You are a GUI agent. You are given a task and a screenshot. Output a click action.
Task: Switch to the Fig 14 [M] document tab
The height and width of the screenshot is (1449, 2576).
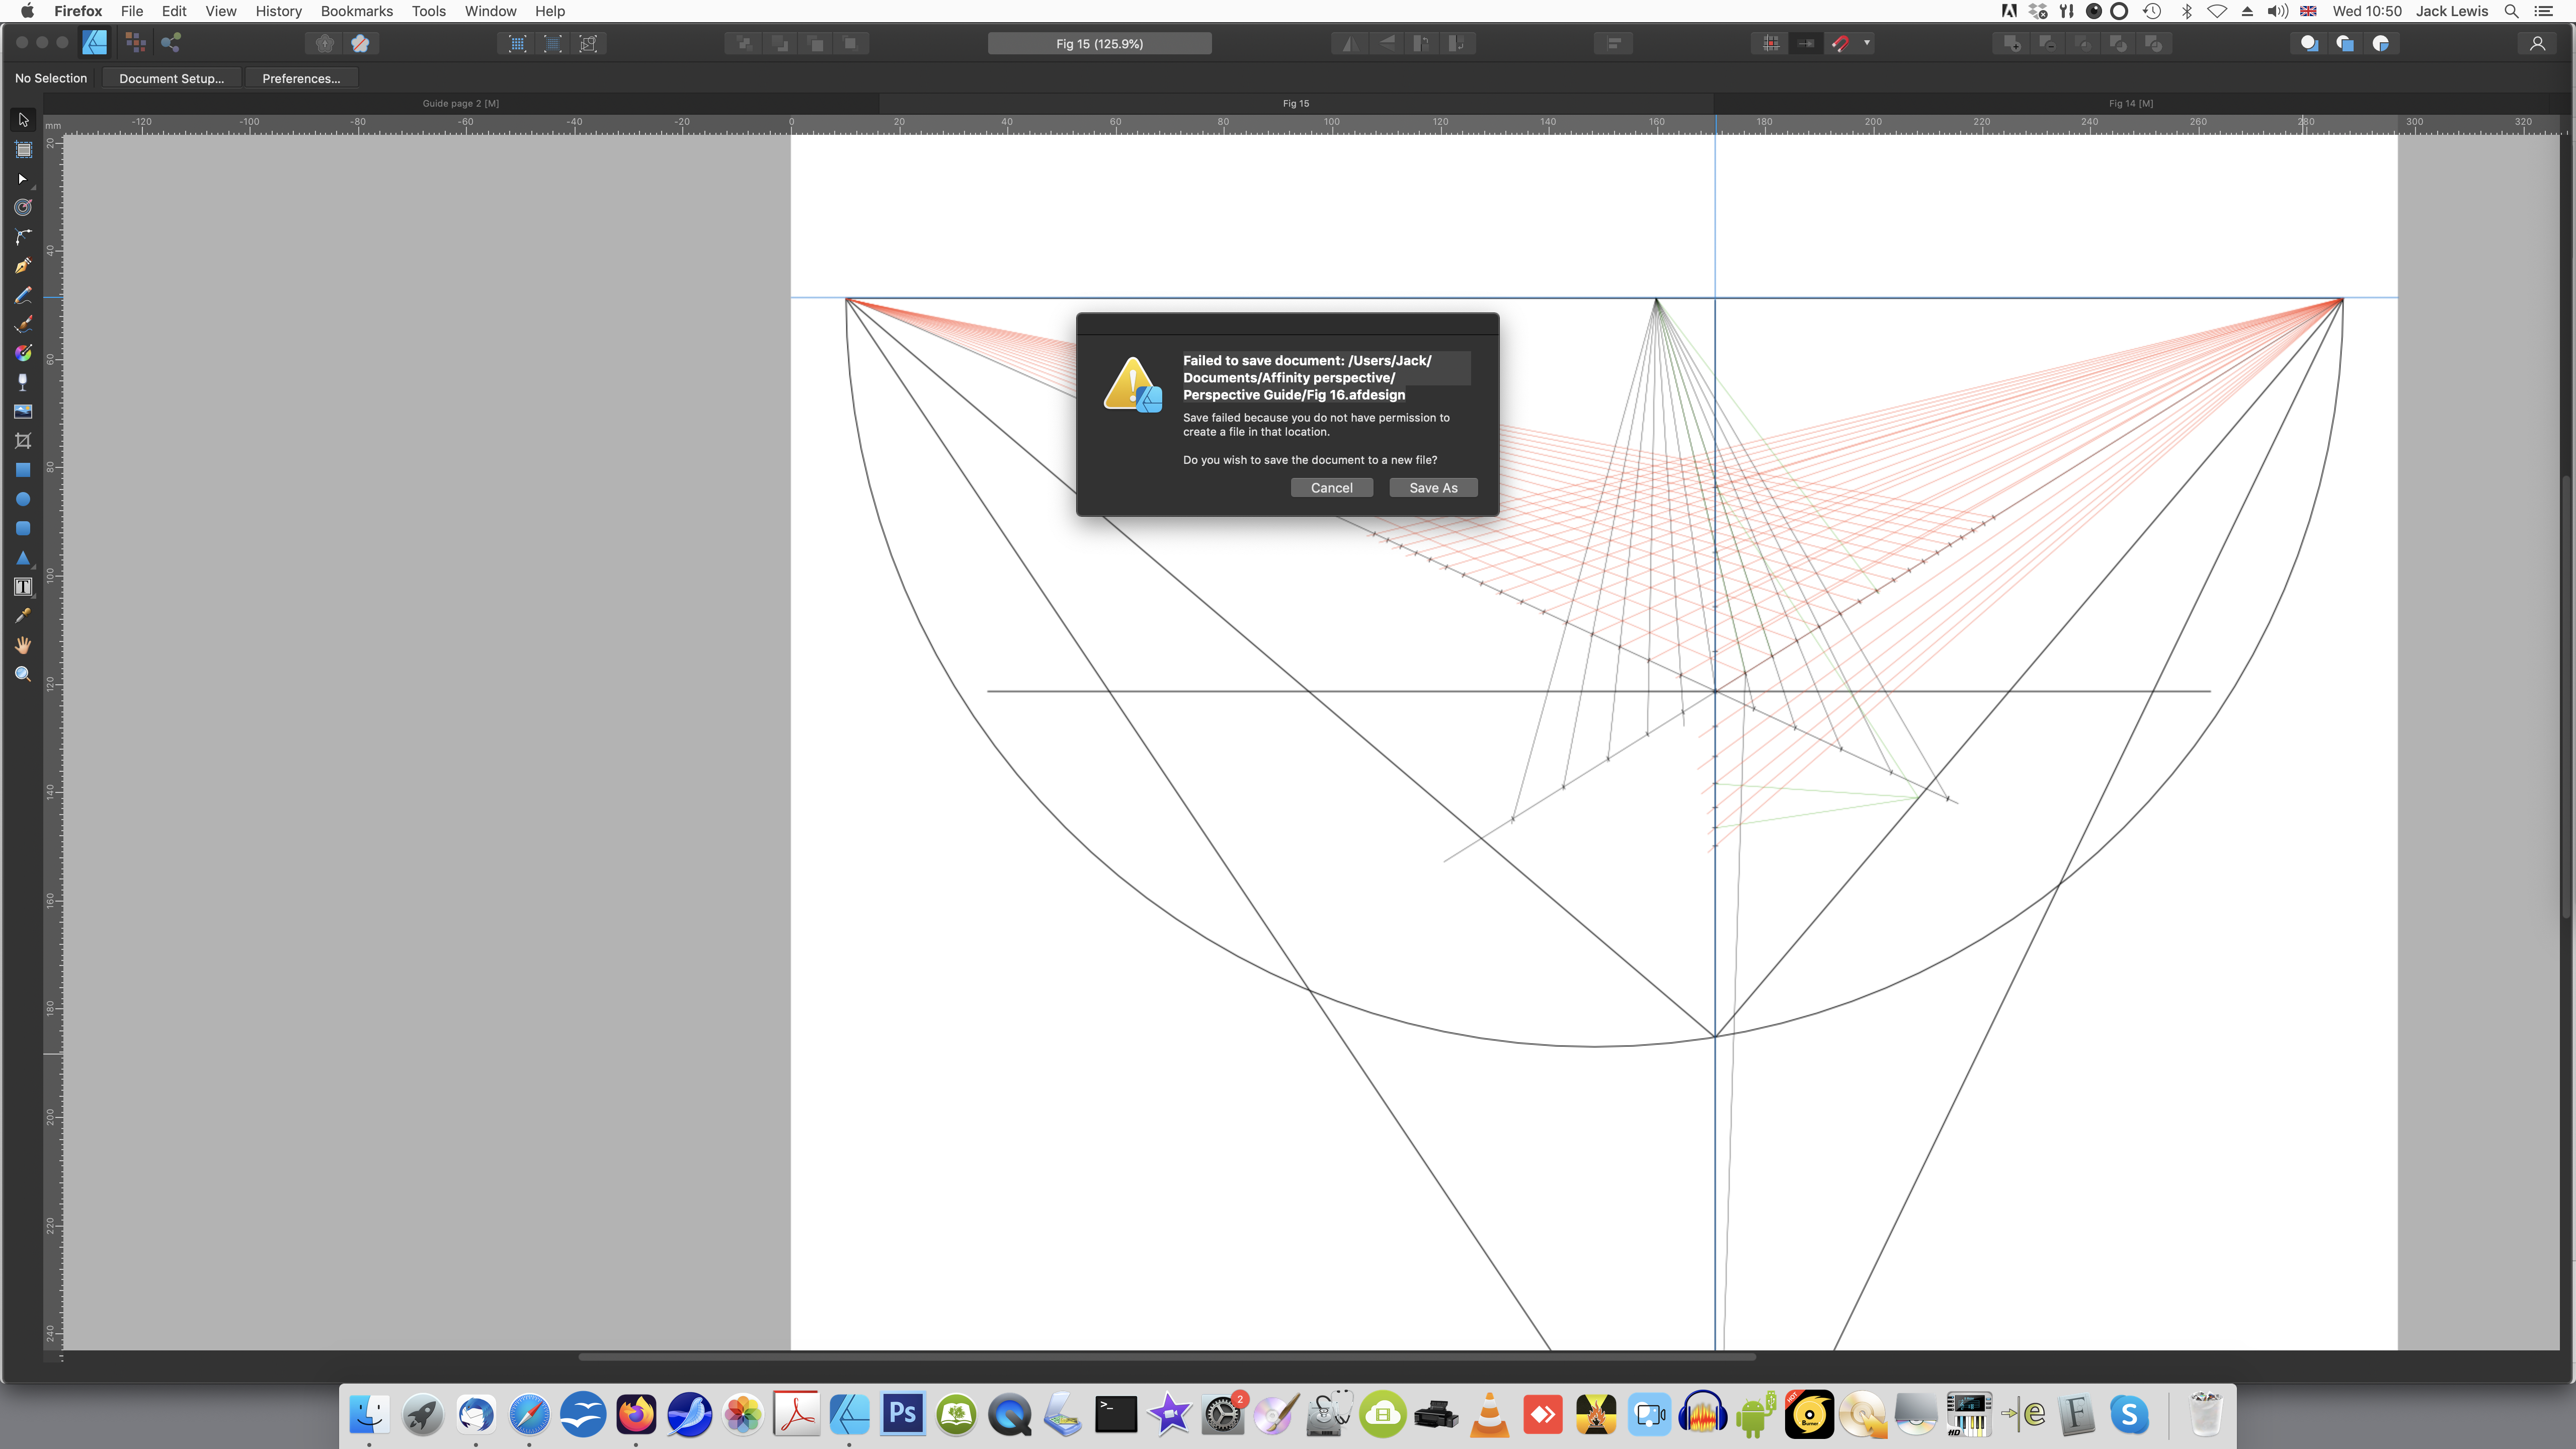pyautogui.click(x=2130, y=103)
